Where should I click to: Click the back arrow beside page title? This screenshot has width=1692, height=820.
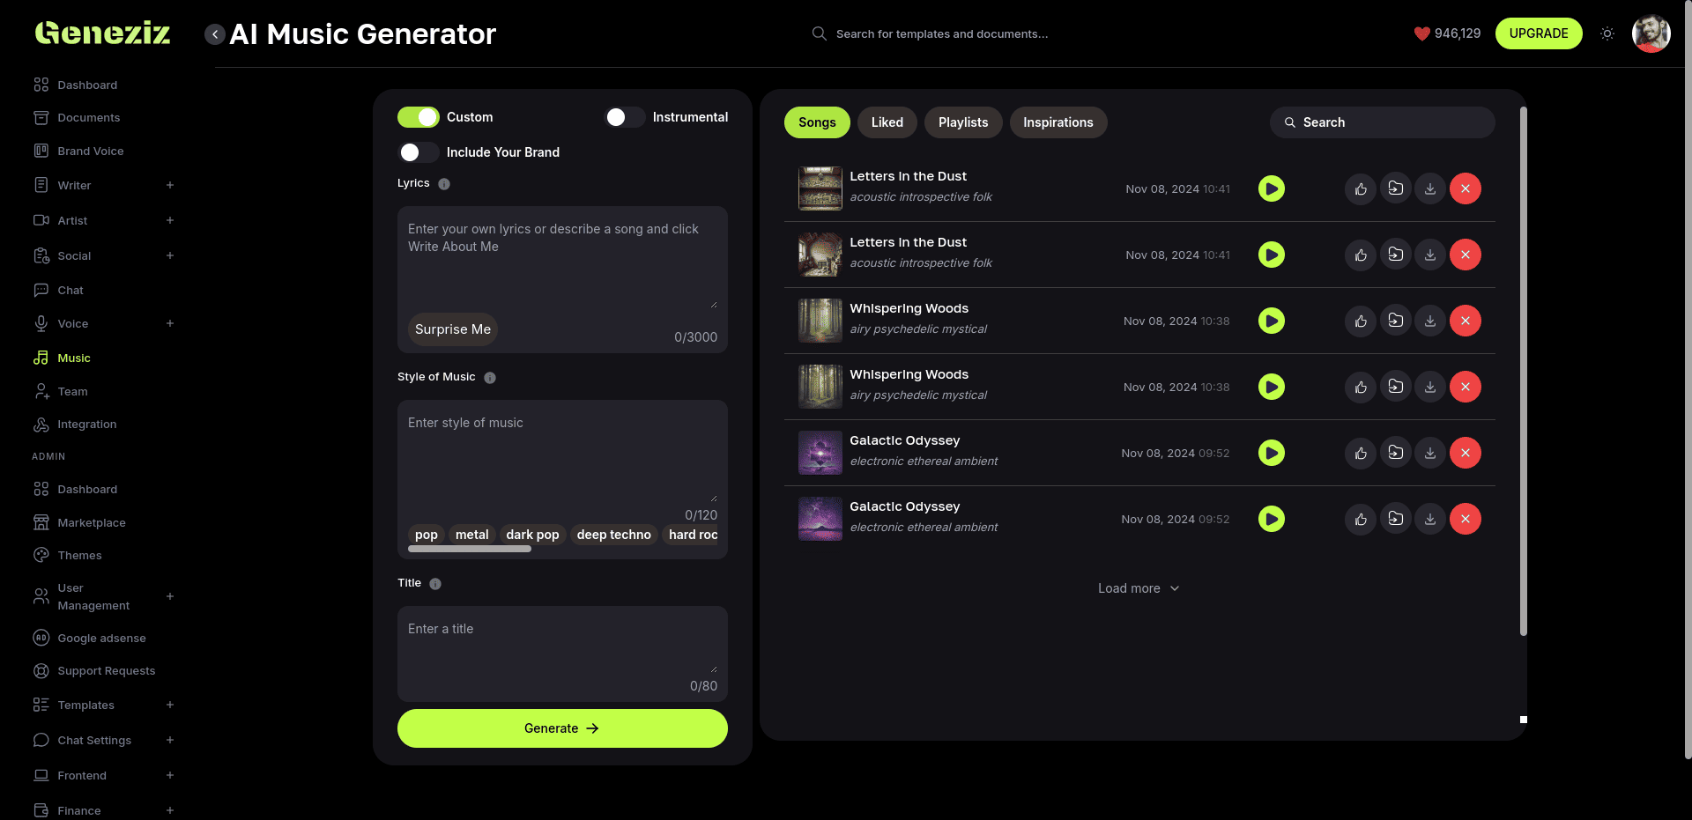[x=214, y=34]
